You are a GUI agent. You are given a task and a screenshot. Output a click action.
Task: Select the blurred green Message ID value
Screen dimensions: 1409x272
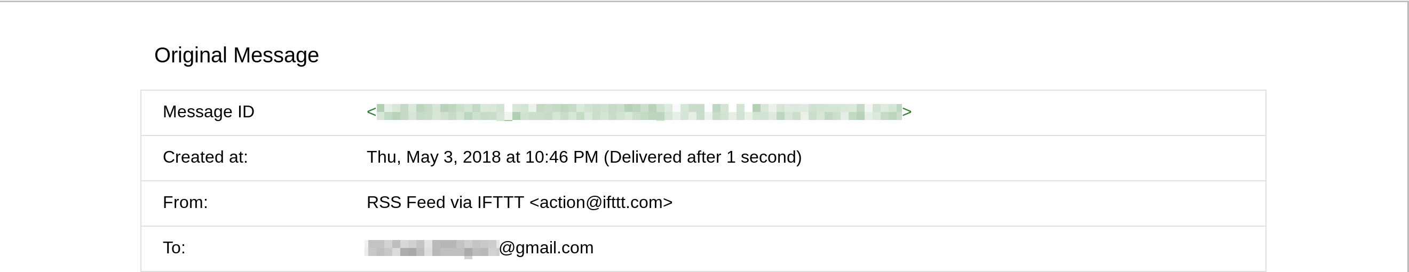pos(639,112)
